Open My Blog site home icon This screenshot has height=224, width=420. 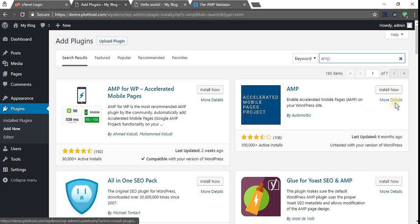(x=16, y=26)
